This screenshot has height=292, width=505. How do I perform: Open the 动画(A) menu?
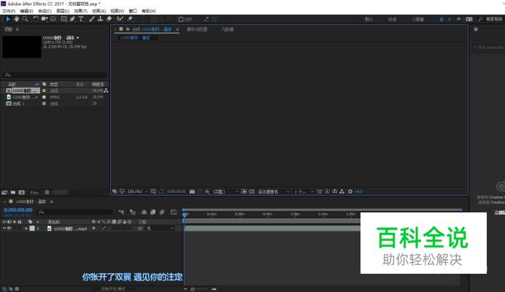tap(99, 11)
